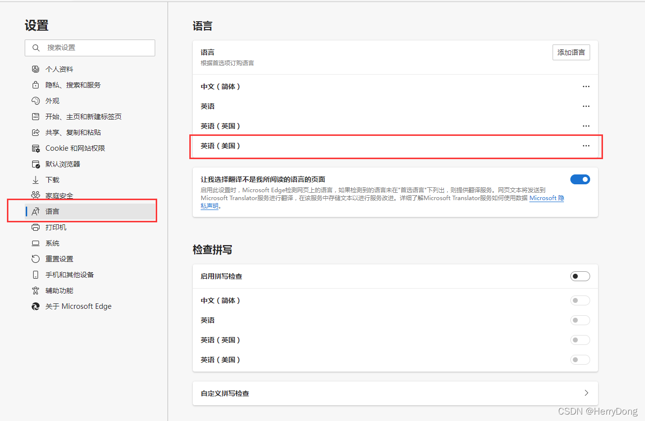Click the Cookie 和网站权限 icon
The width and height of the screenshot is (645, 421).
(x=36, y=148)
